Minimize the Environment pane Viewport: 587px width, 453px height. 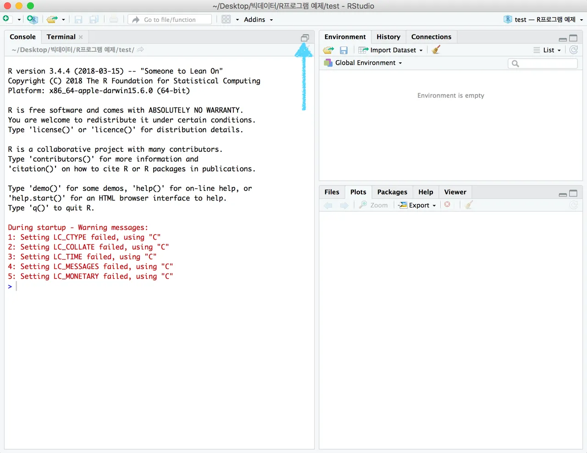563,39
